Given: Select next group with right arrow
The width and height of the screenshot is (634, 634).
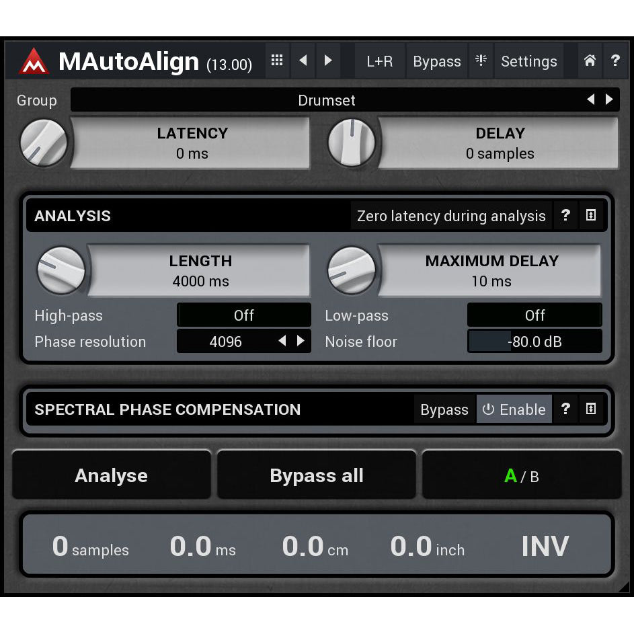Looking at the screenshot, I should [x=609, y=100].
